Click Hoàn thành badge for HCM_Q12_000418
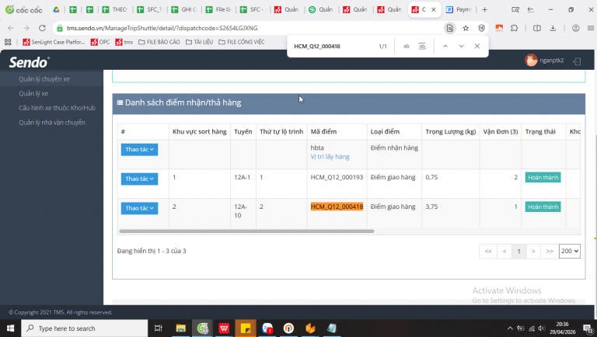597x337 pixels. click(x=543, y=207)
